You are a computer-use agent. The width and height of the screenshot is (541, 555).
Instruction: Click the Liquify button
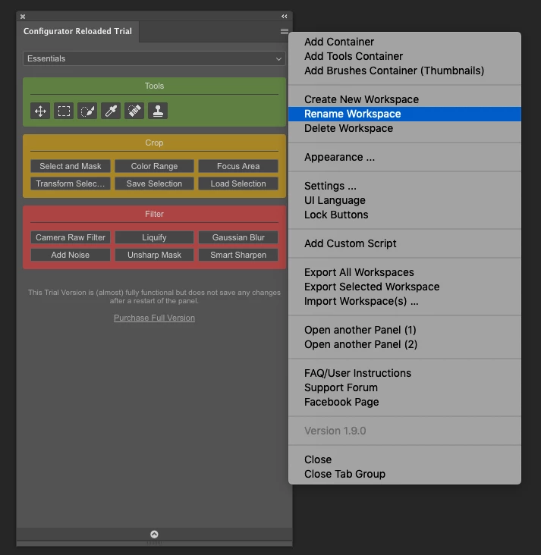tap(154, 237)
